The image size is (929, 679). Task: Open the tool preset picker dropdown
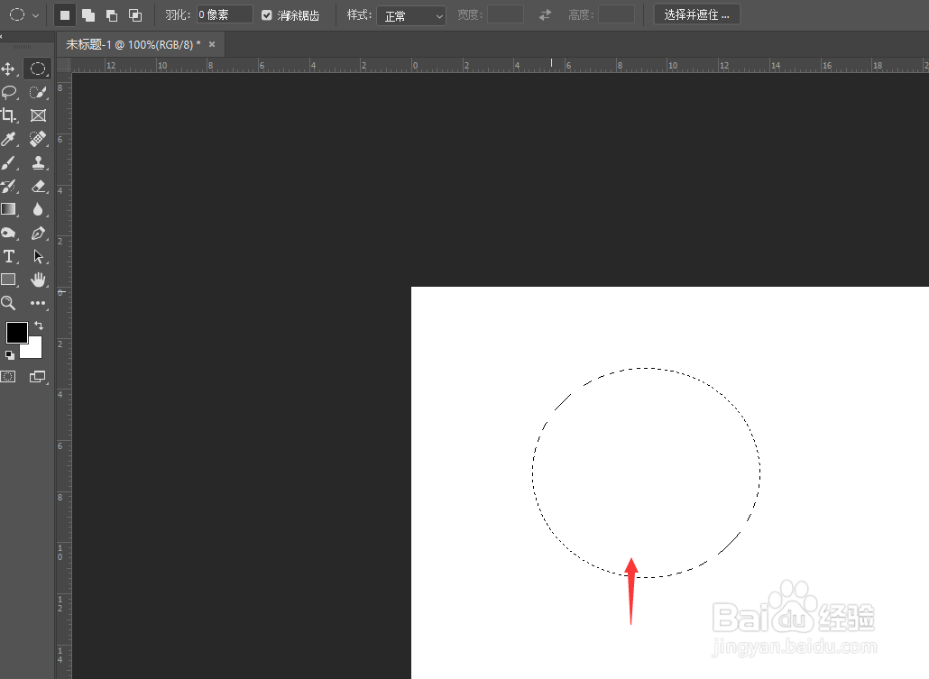(x=35, y=15)
